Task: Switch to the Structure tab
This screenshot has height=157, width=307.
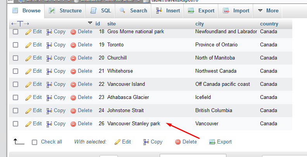Action: (x=65, y=11)
